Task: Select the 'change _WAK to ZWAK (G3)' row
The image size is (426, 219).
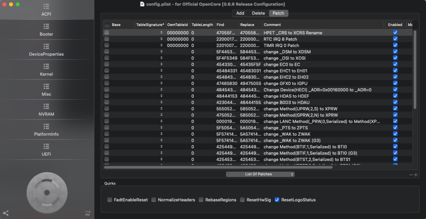Action: click(258, 140)
